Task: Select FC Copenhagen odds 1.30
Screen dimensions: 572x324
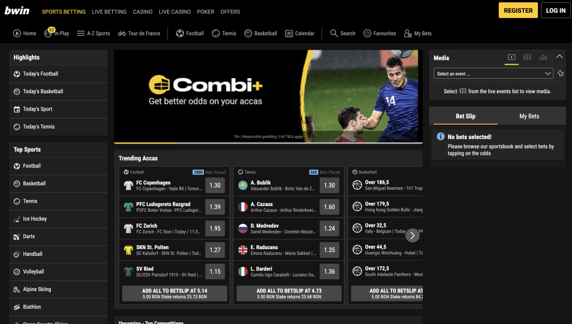Action: 215,185
